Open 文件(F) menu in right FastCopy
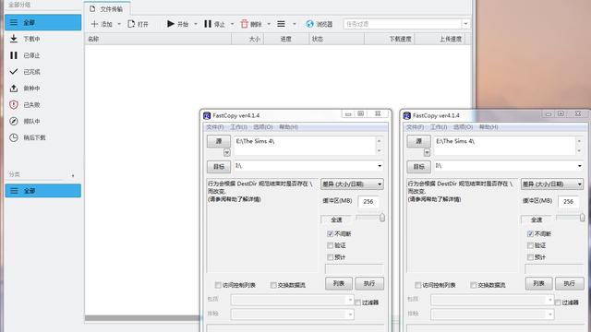 coord(416,127)
